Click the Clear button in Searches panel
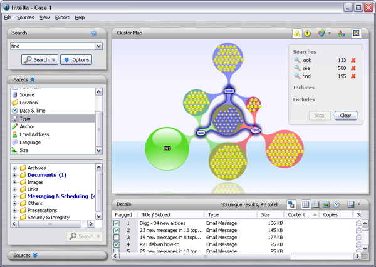 pos(346,116)
